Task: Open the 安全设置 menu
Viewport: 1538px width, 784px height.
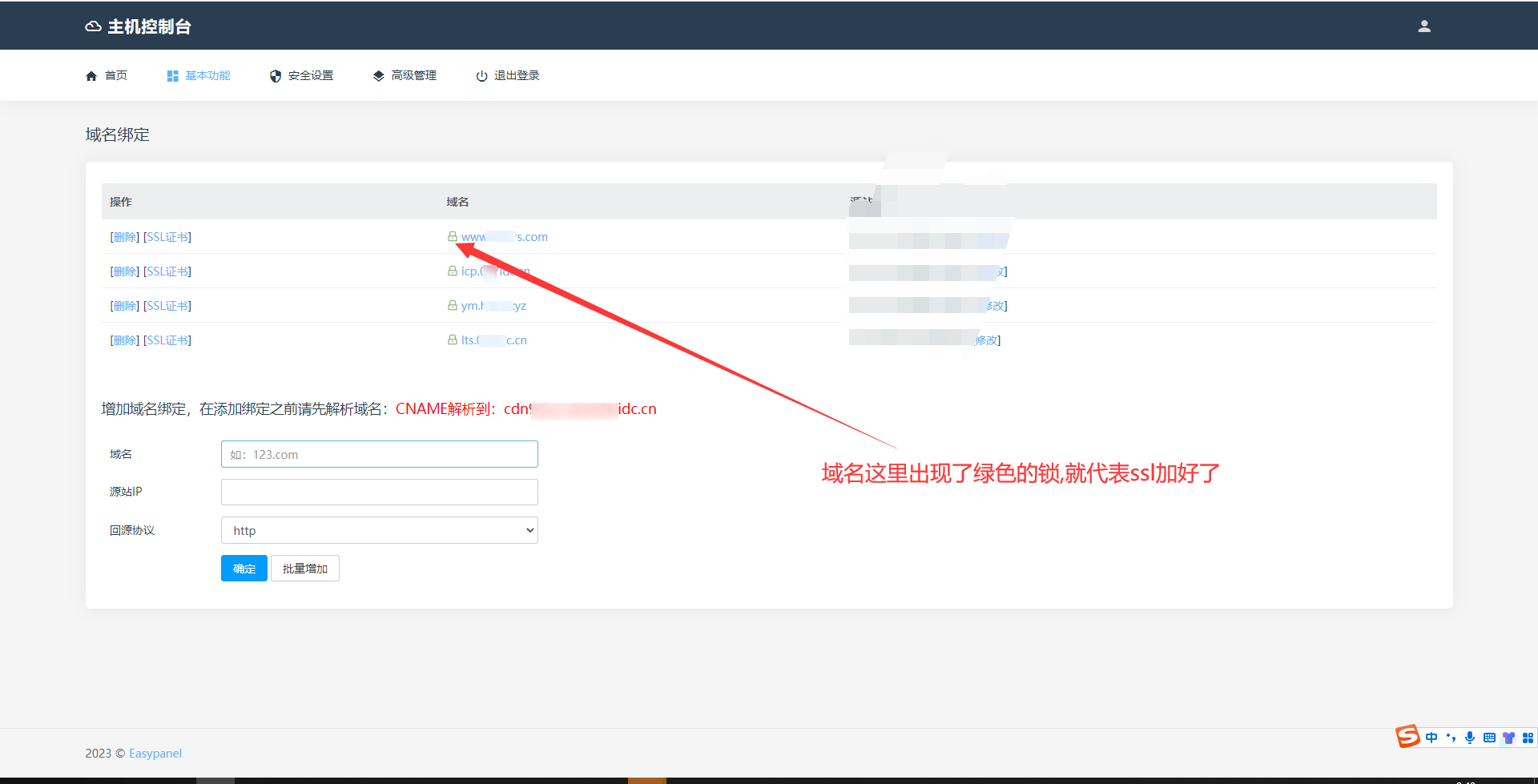Action: 302,75
